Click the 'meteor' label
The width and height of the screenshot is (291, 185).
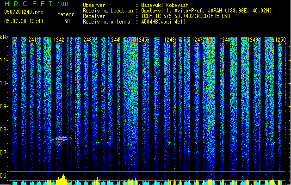[66, 14]
